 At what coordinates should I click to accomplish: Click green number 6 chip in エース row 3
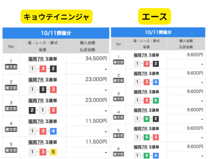[x=156, y=100]
